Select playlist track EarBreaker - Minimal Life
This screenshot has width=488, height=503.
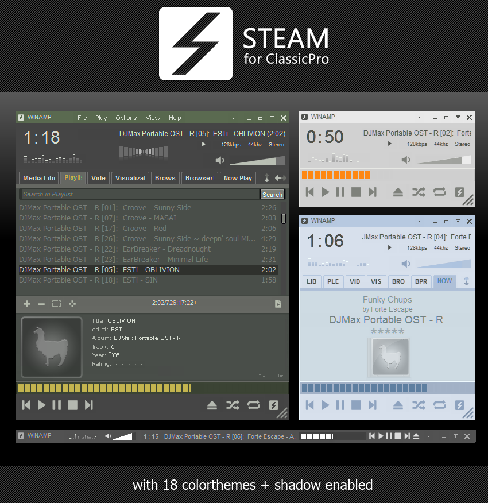click(148, 259)
